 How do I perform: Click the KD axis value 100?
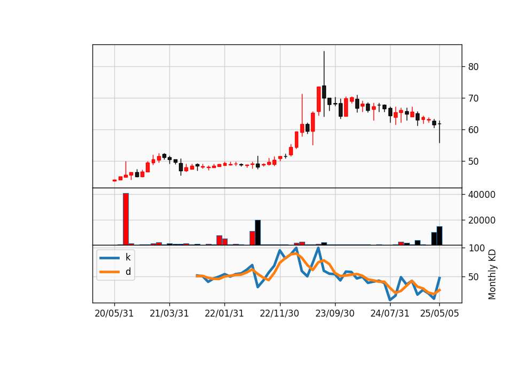coord(477,248)
